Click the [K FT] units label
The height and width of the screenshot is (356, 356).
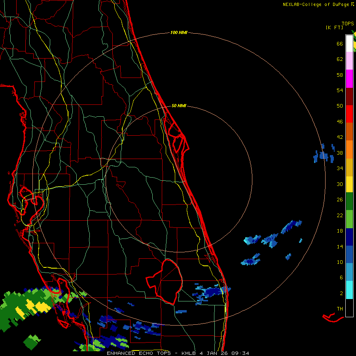[x=334, y=27]
